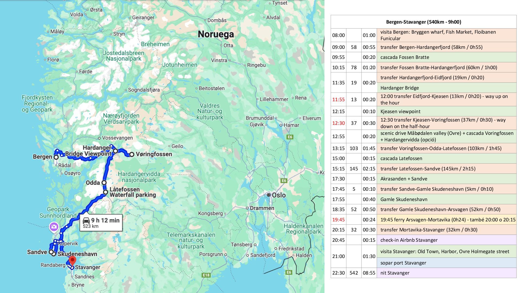Click the Odda waypoint circle

coord(104,183)
